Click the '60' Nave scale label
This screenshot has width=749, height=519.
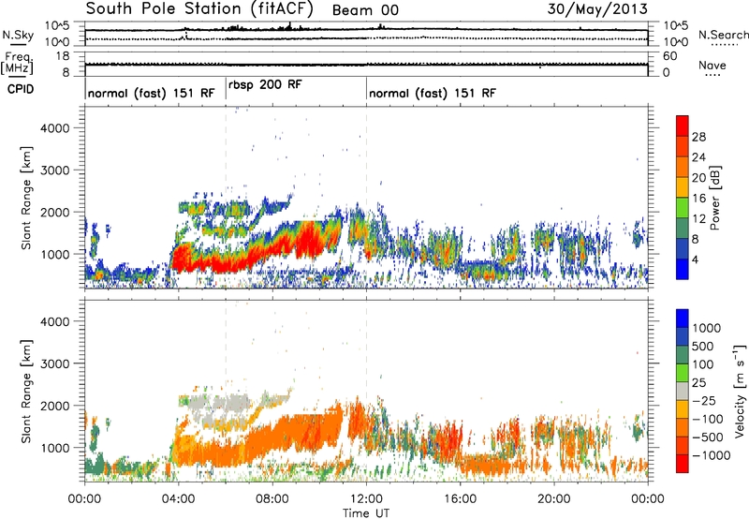coord(669,56)
